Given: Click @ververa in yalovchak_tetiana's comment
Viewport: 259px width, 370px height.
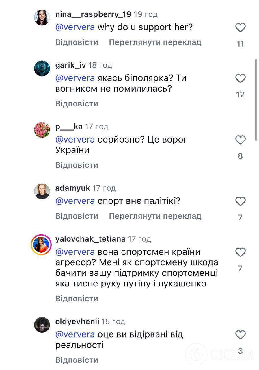Looking at the screenshot, I should click(x=74, y=252).
